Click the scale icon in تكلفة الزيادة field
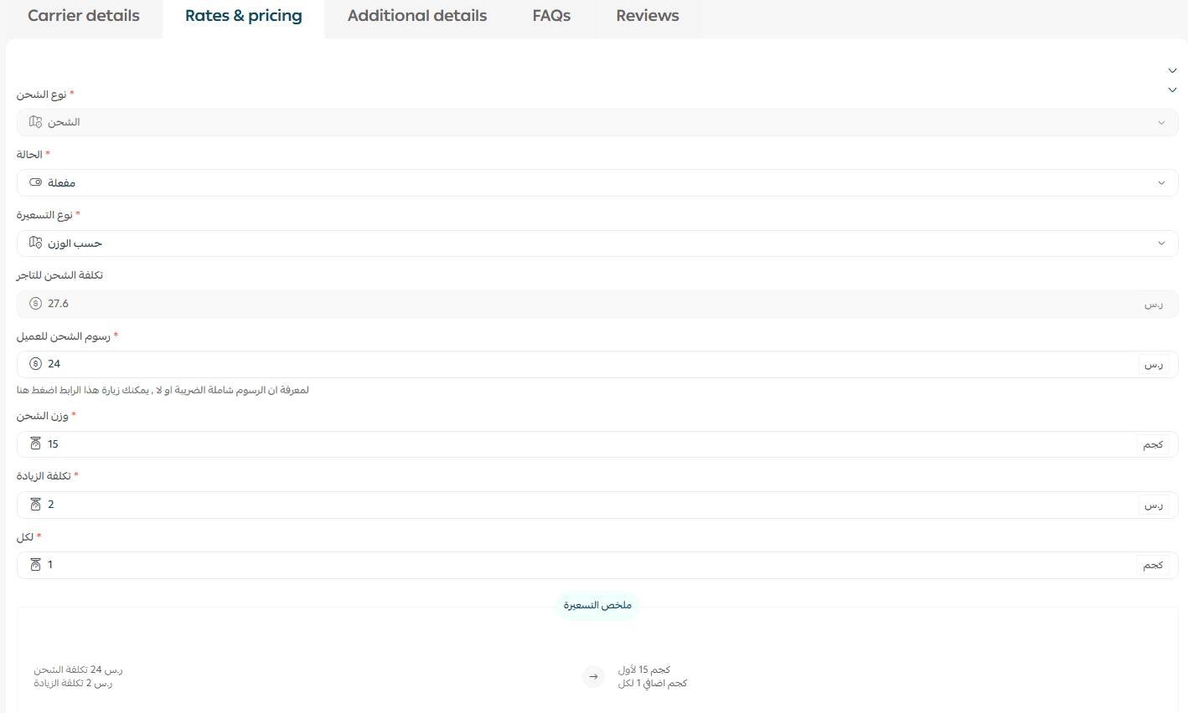1188x713 pixels. click(x=35, y=505)
